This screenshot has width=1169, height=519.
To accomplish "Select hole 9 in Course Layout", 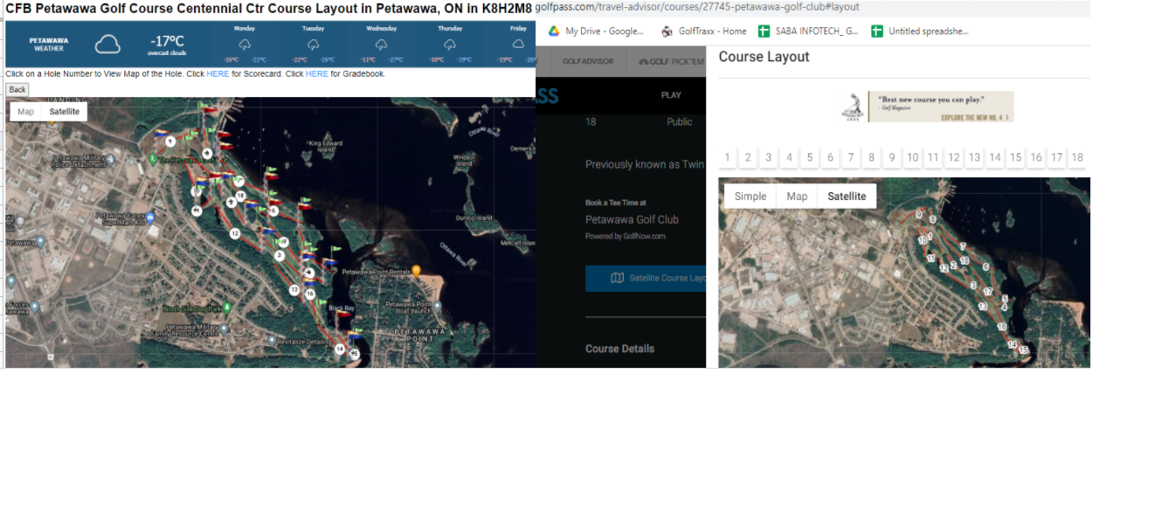I will [892, 157].
